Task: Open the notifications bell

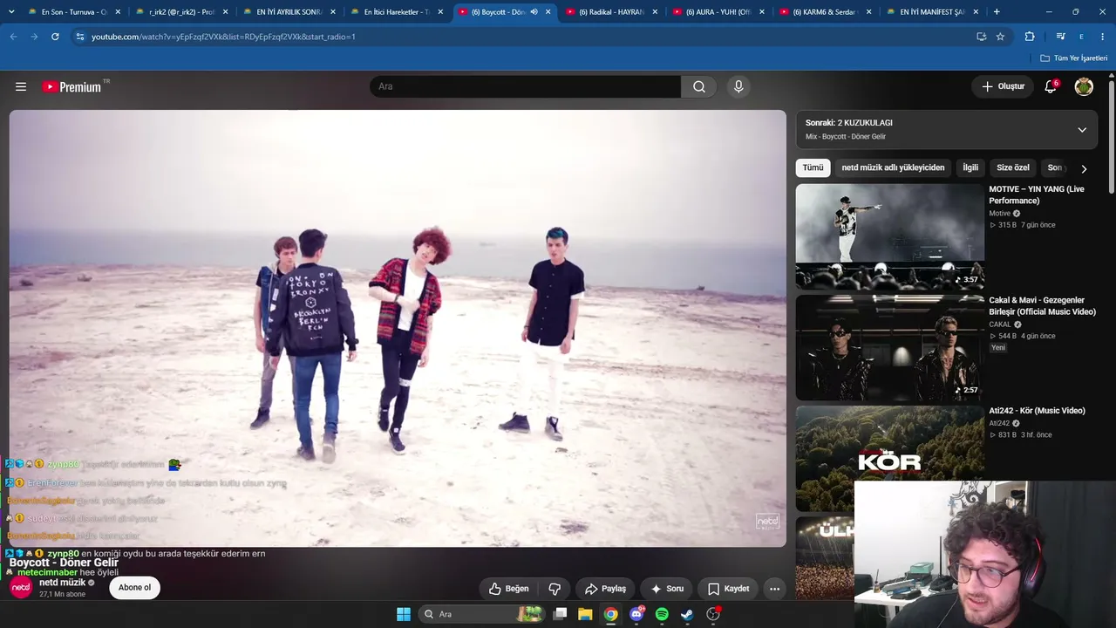Action: click(1051, 86)
